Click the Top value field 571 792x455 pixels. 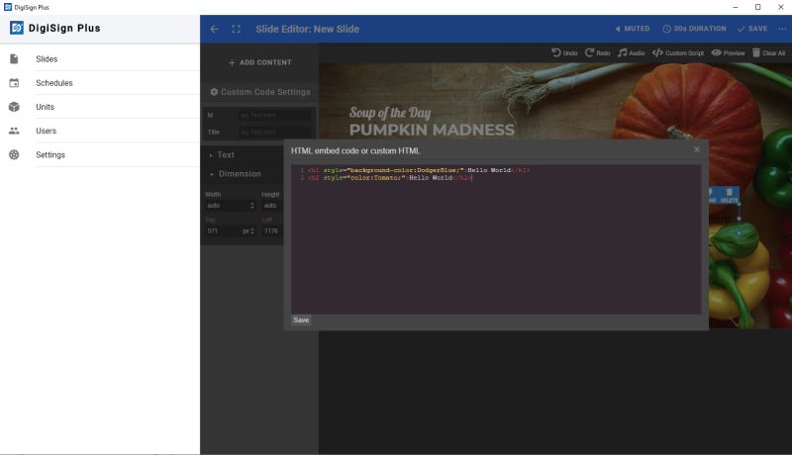point(223,231)
